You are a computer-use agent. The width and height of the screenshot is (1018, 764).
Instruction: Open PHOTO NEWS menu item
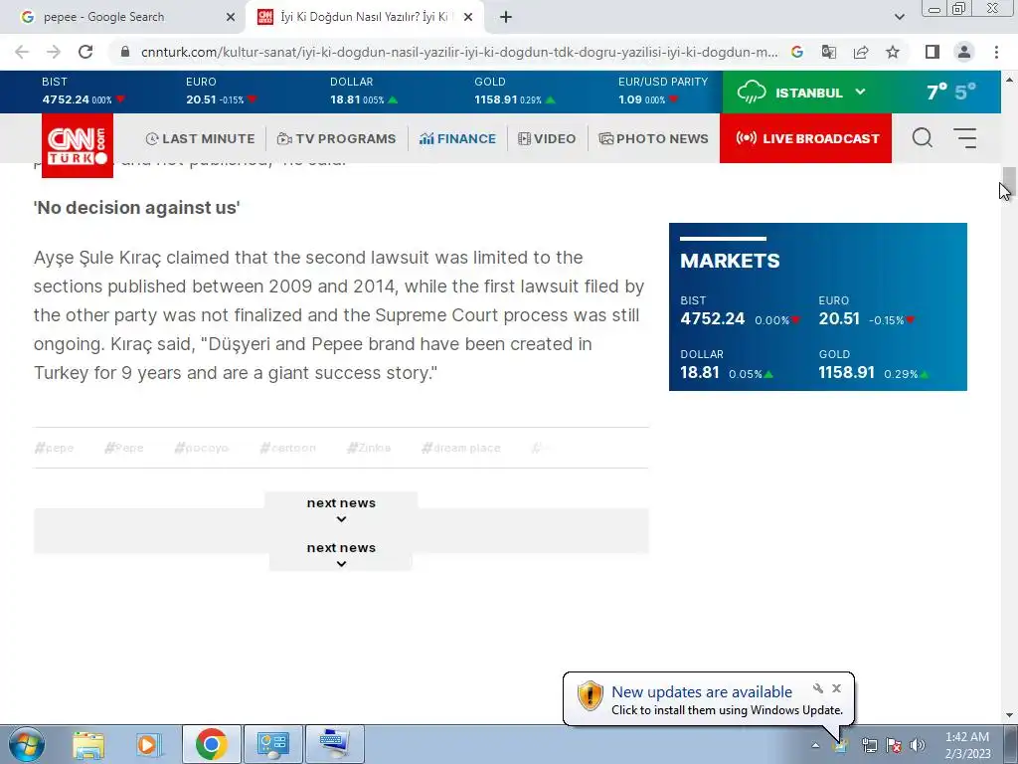point(653,138)
